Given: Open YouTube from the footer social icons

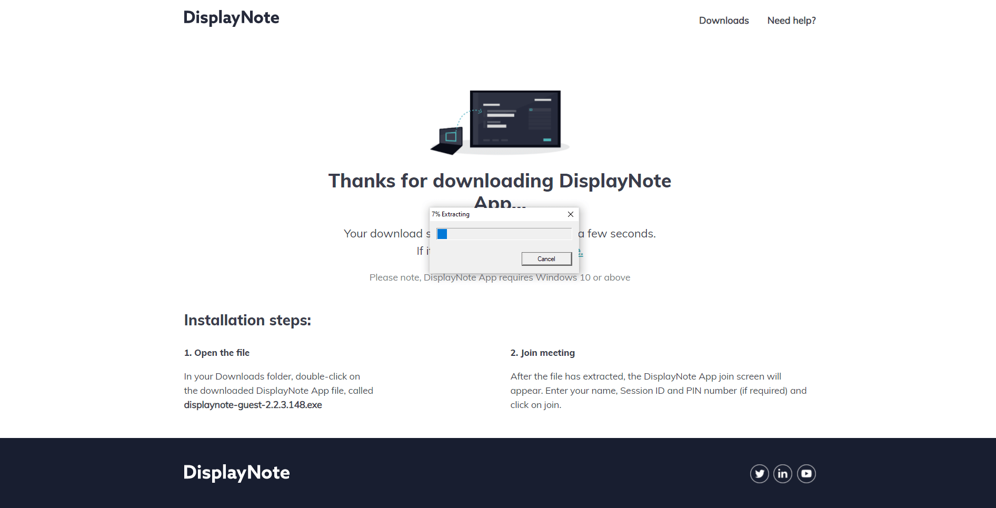Looking at the screenshot, I should pyautogui.click(x=806, y=473).
